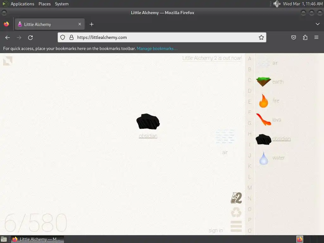
Task: Open the Firefox extensions puzzle icon
Action: 305,37
